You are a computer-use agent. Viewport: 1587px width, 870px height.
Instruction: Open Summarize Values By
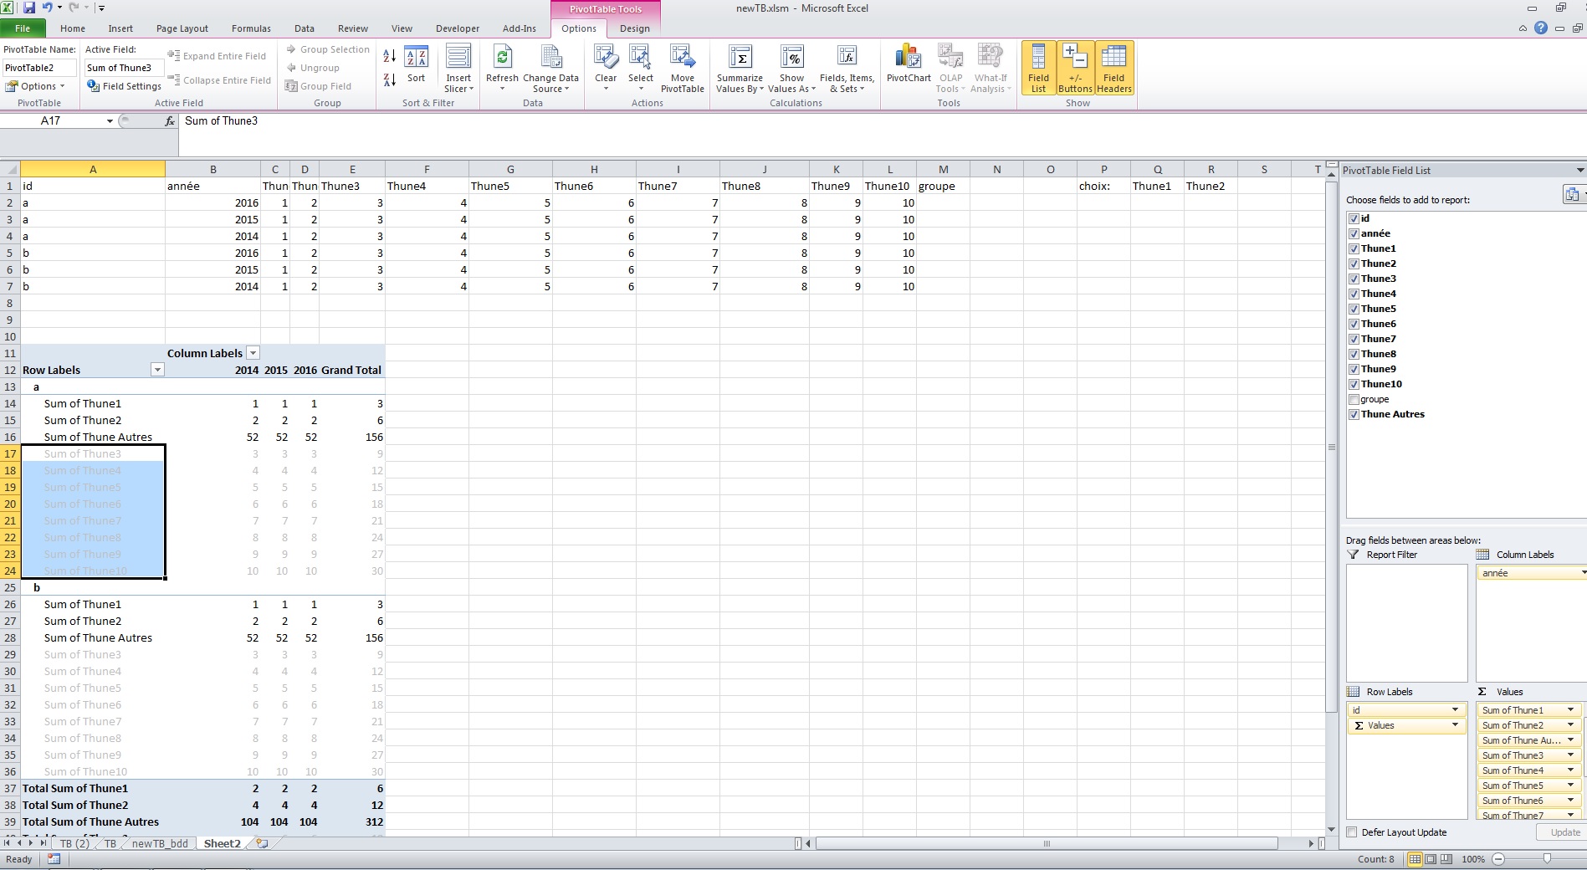point(740,69)
